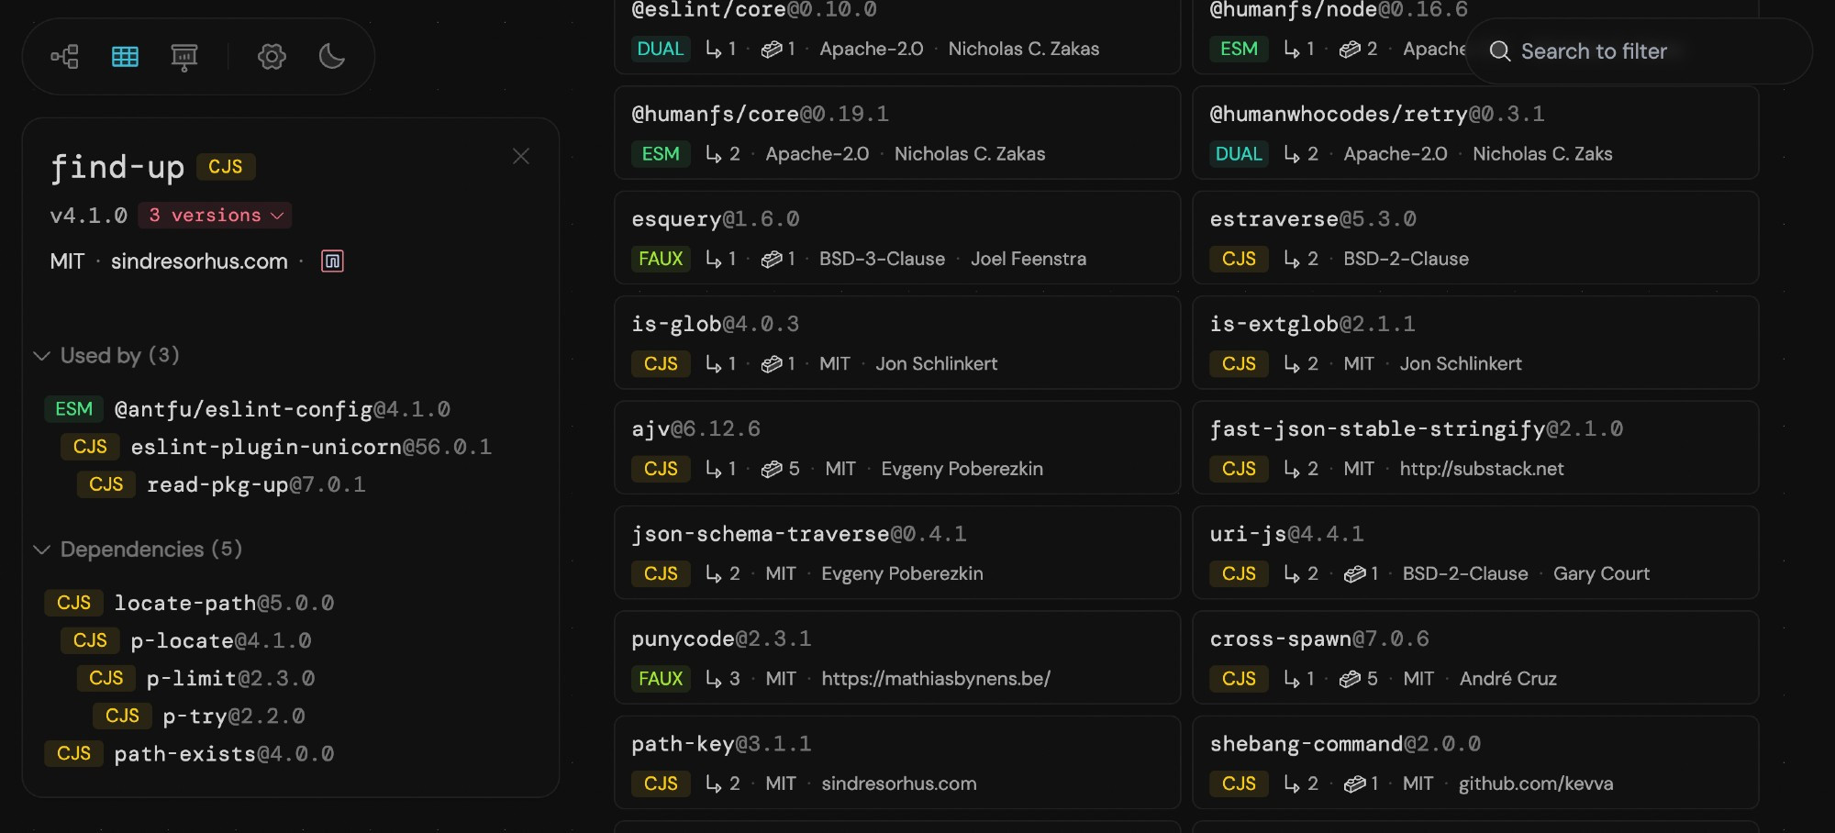Collapse the Used by section
Image resolution: width=1835 pixels, height=833 pixels.
click(106, 355)
